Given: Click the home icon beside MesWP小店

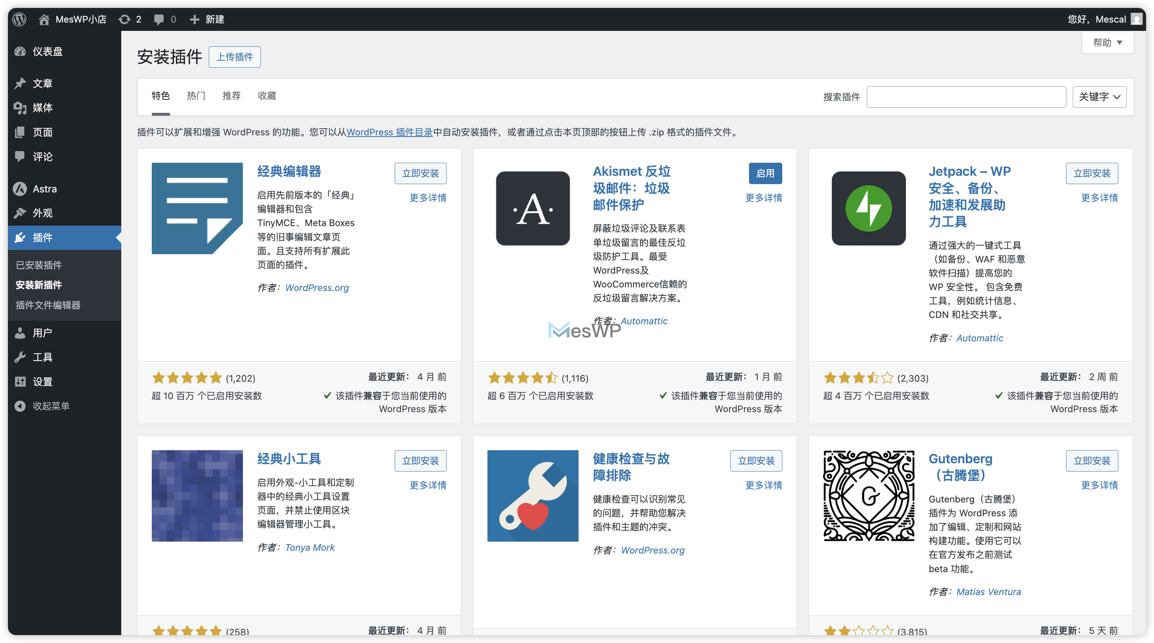Looking at the screenshot, I should 44,19.
